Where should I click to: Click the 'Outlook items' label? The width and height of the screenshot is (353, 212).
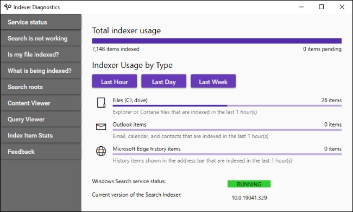pos(129,124)
